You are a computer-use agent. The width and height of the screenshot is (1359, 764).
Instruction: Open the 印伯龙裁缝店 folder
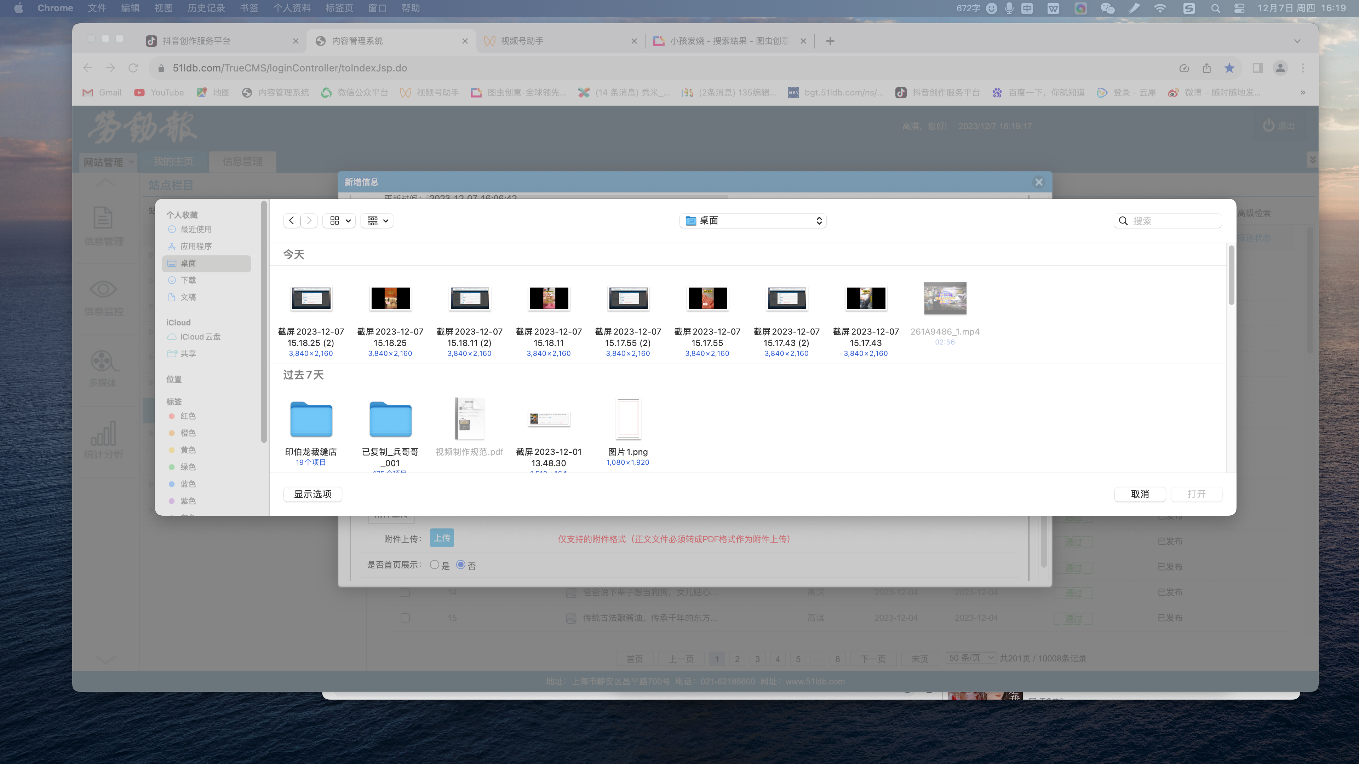coord(311,419)
